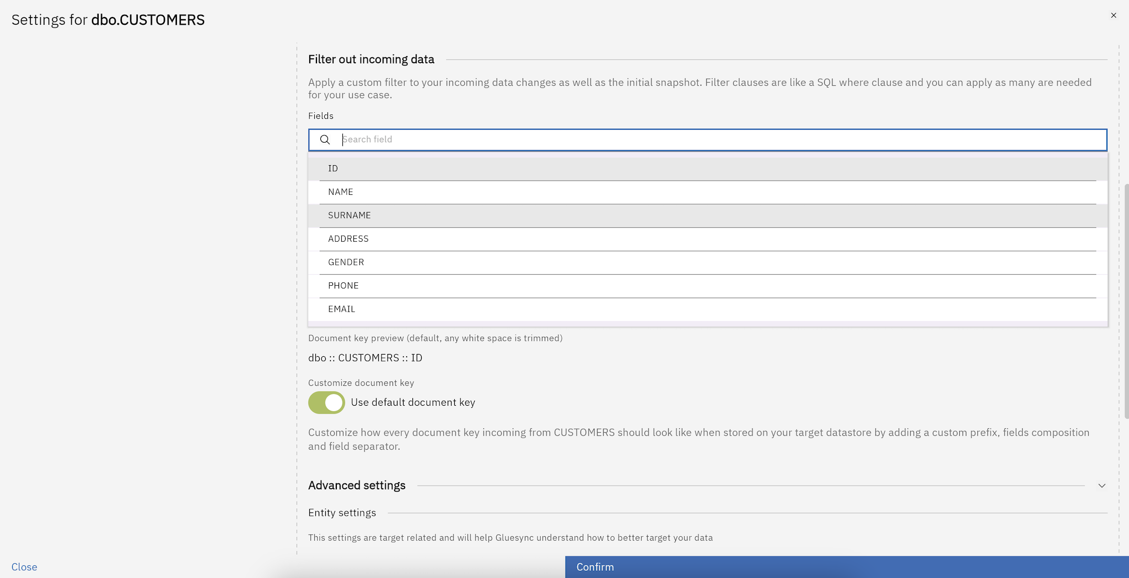The width and height of the screenshot is (1129, 578).
Task: Click the Close link at bottom left
Action: click(24, 567)
